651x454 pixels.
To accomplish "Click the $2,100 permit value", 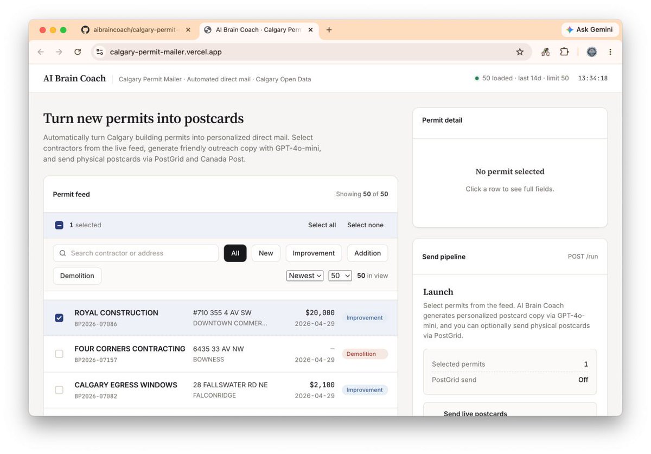I will (322, 385).
